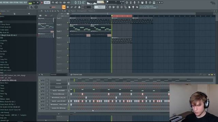Toggle the pattern clips filter in the playlist picker

(40, 15)
